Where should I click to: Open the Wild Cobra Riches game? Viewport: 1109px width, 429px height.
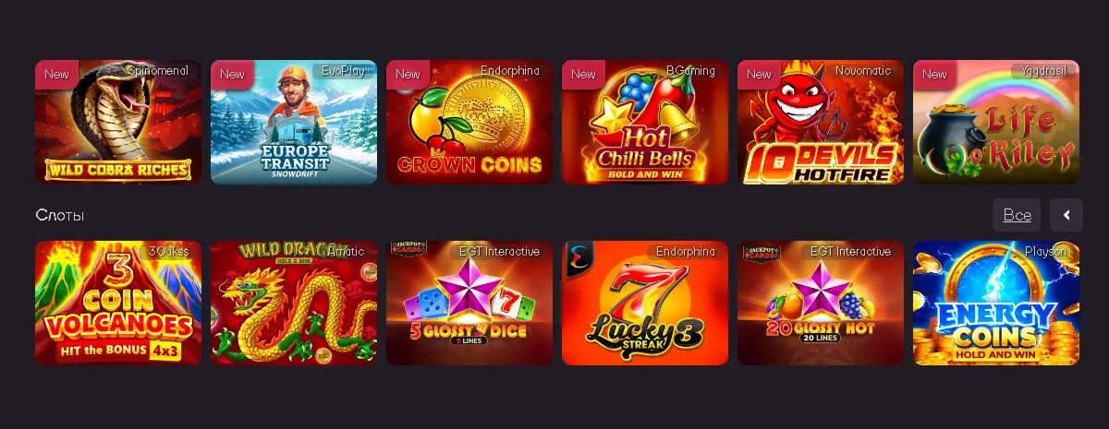tap(118, 123)
